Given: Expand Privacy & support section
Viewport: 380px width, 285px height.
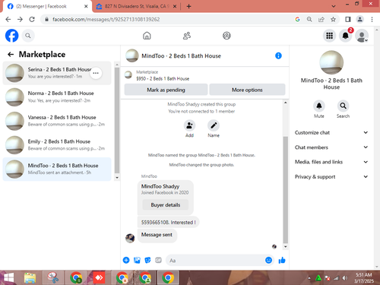Looking at the screenshot, I should click(x=331, y=176).
